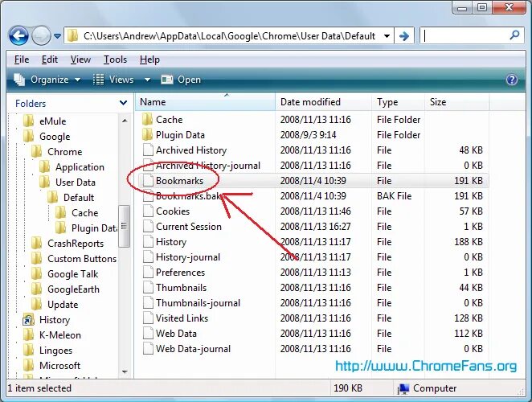
Task: Open the address bar history dropdown
Action: 387,36
